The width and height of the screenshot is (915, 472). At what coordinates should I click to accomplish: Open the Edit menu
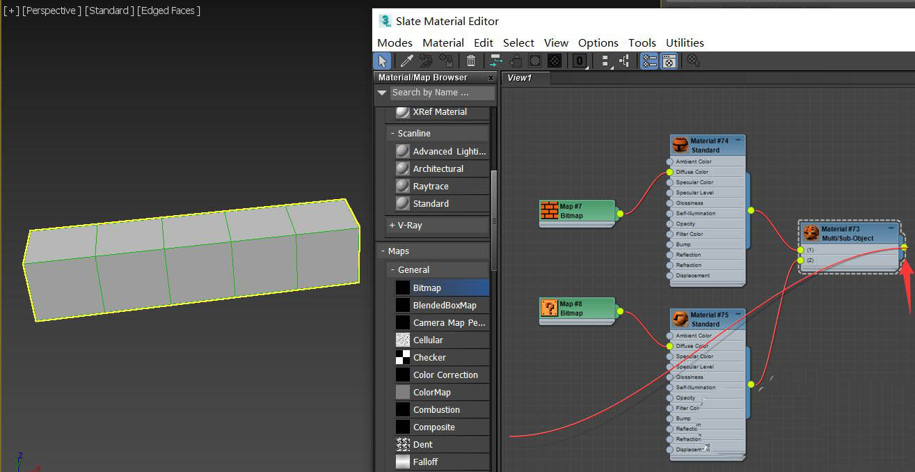(484, 42)
